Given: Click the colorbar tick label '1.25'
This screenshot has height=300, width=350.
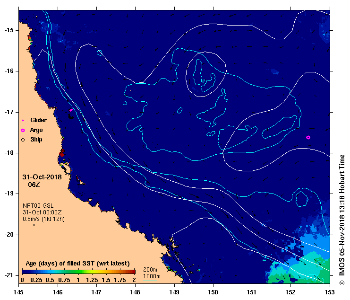Looking at the screenshot, I should pyautogui.click(x=92, y=280).
